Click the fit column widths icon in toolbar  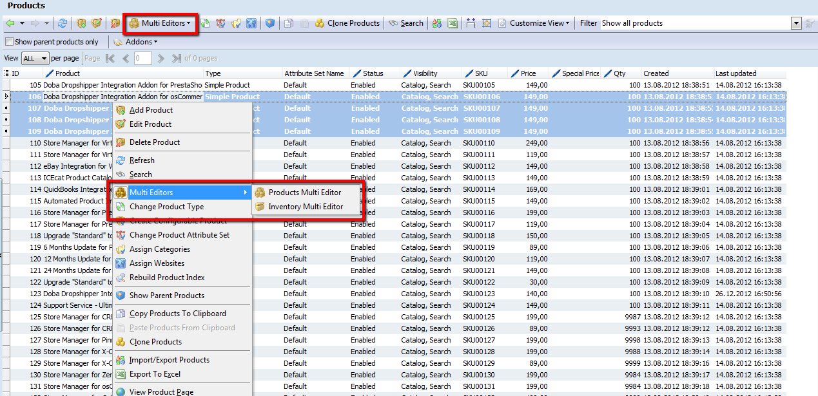[471, 23]
